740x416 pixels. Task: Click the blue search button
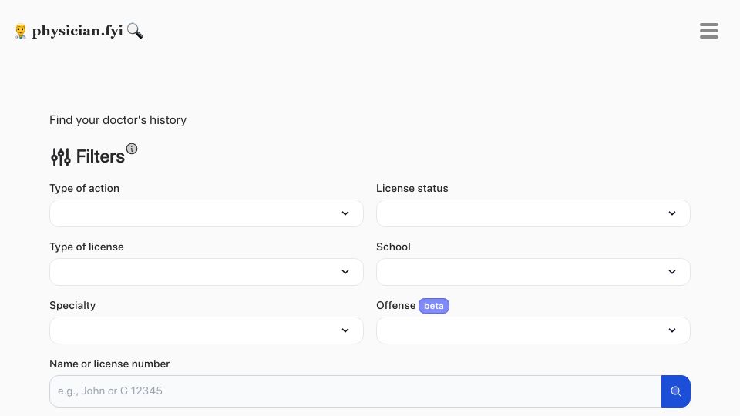pyautogui.click(x=676, y=391)
